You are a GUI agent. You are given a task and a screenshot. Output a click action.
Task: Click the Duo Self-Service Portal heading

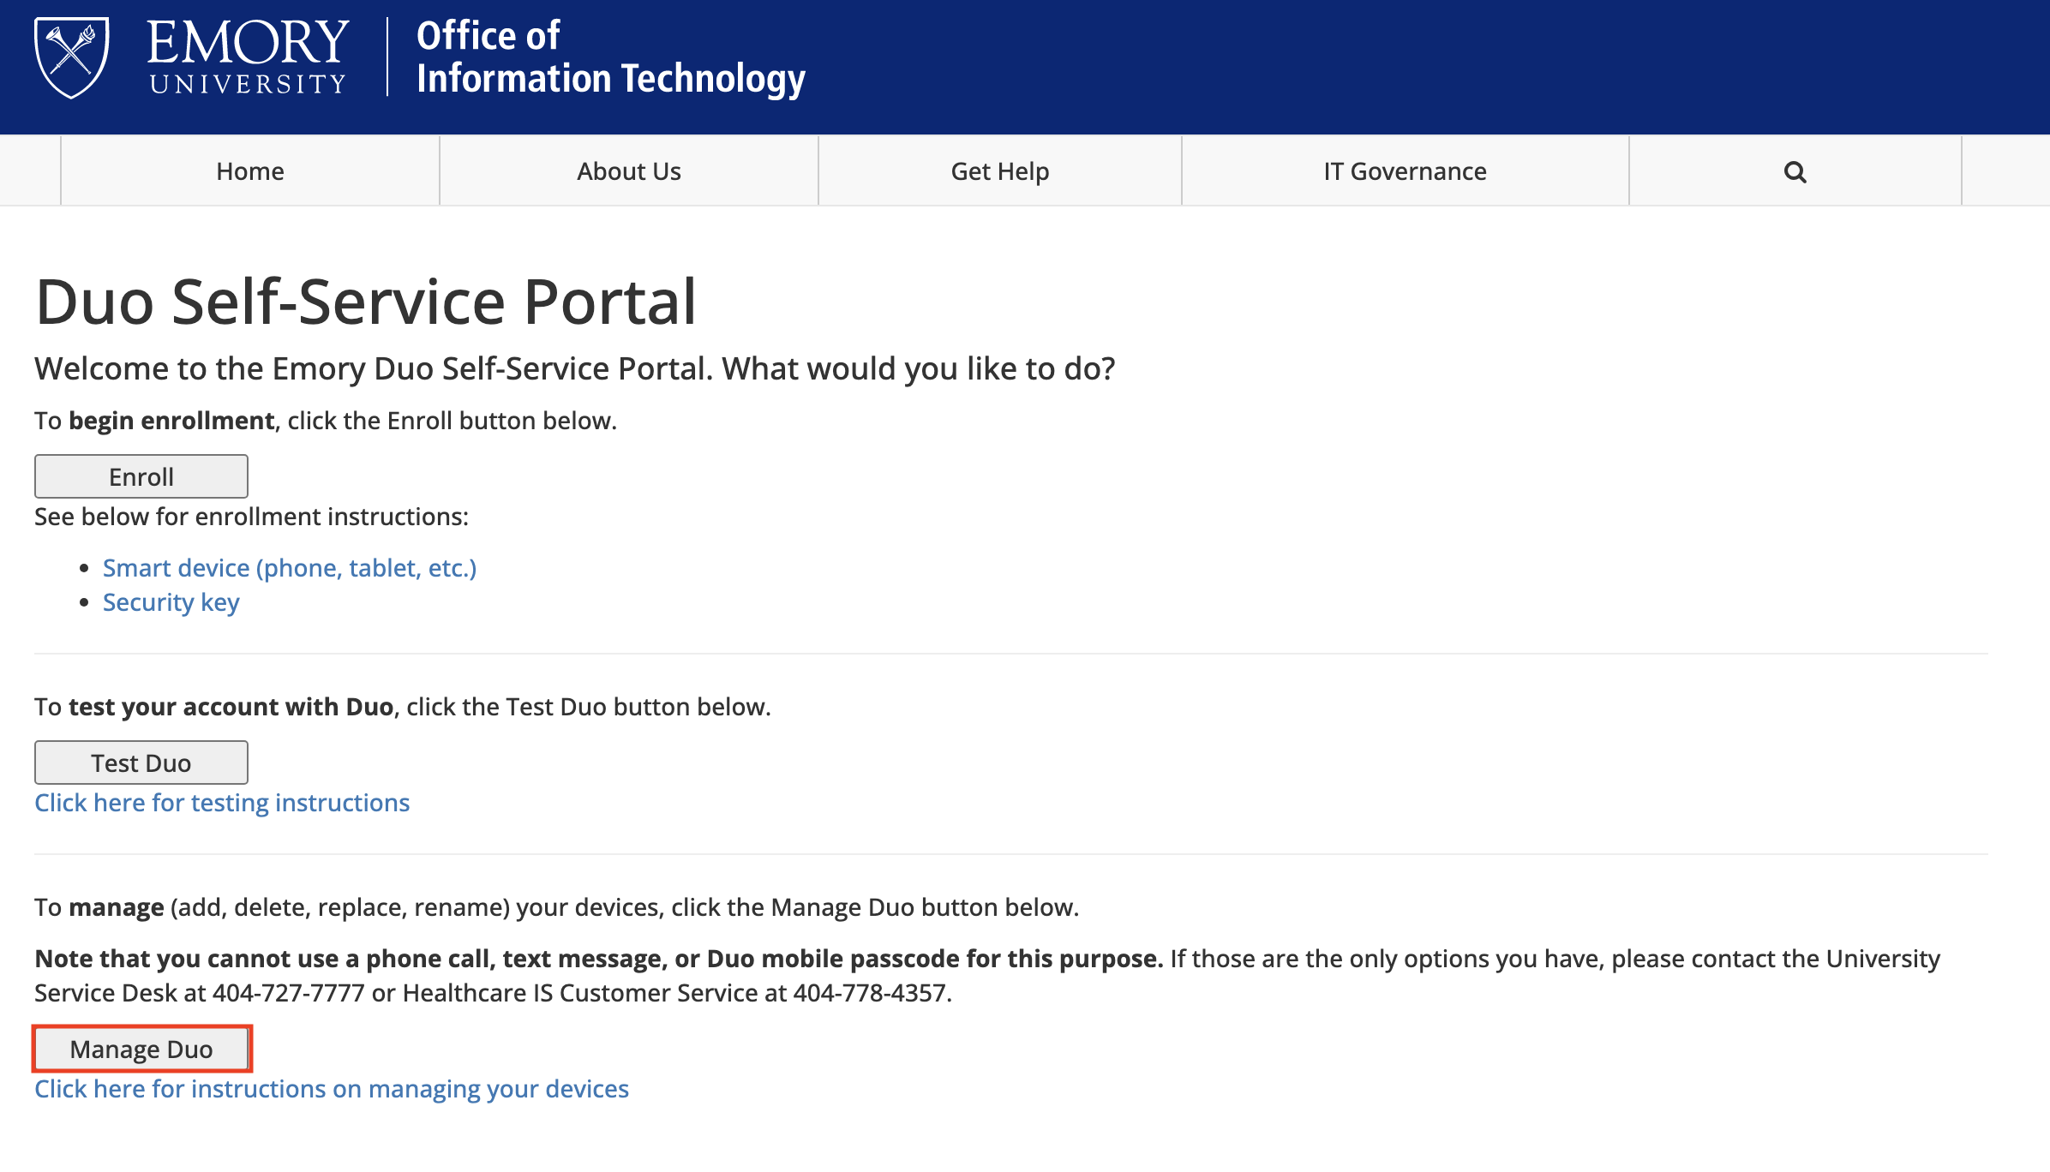pos(366,302)
